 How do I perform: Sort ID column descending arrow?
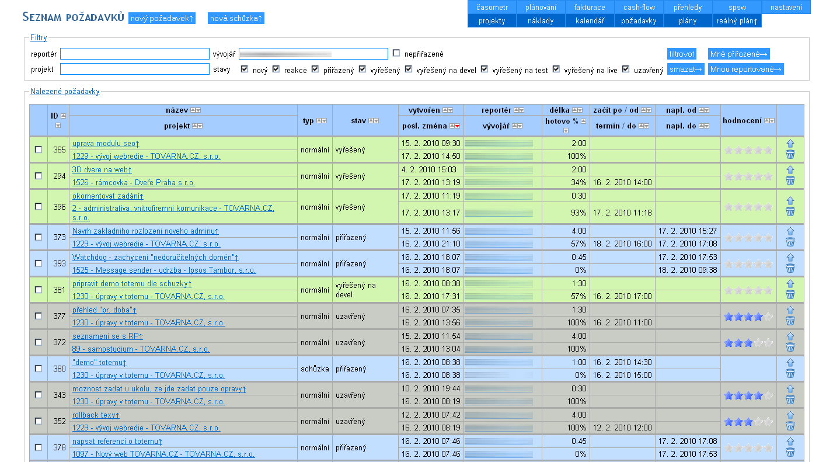(58, 125)
